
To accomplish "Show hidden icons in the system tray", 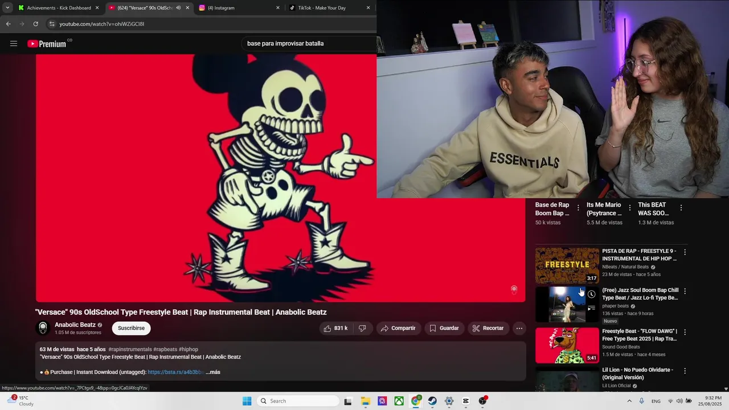I will 629,401.
